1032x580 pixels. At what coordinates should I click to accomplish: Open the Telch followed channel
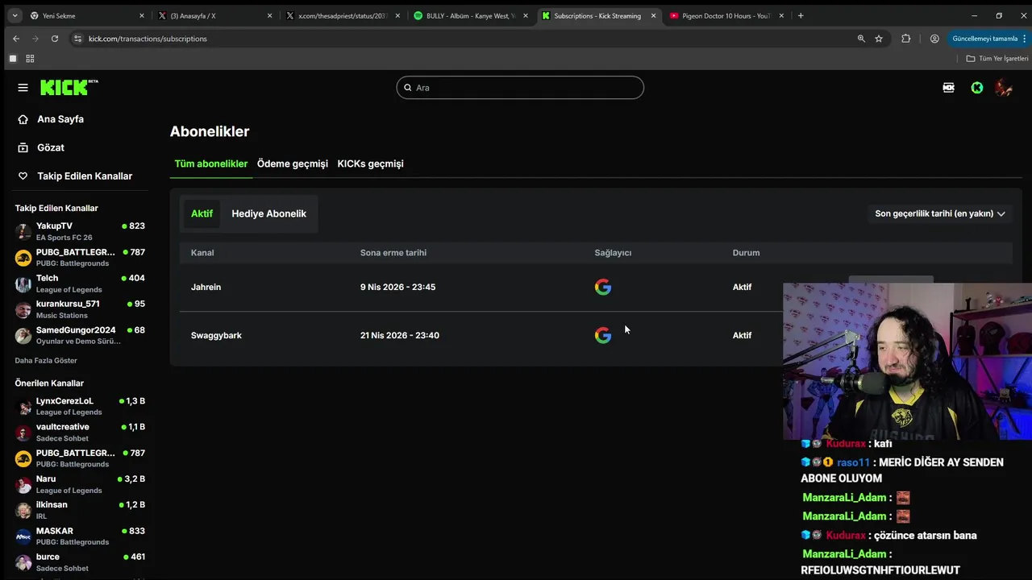80,284
